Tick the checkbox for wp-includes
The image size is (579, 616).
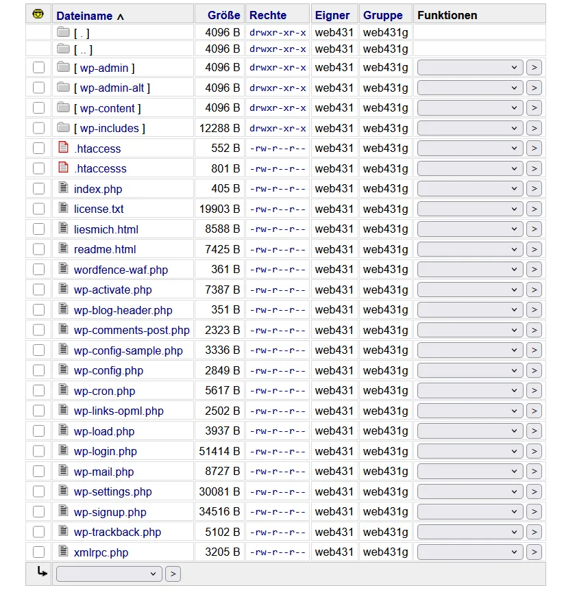(x=38, y=128)
